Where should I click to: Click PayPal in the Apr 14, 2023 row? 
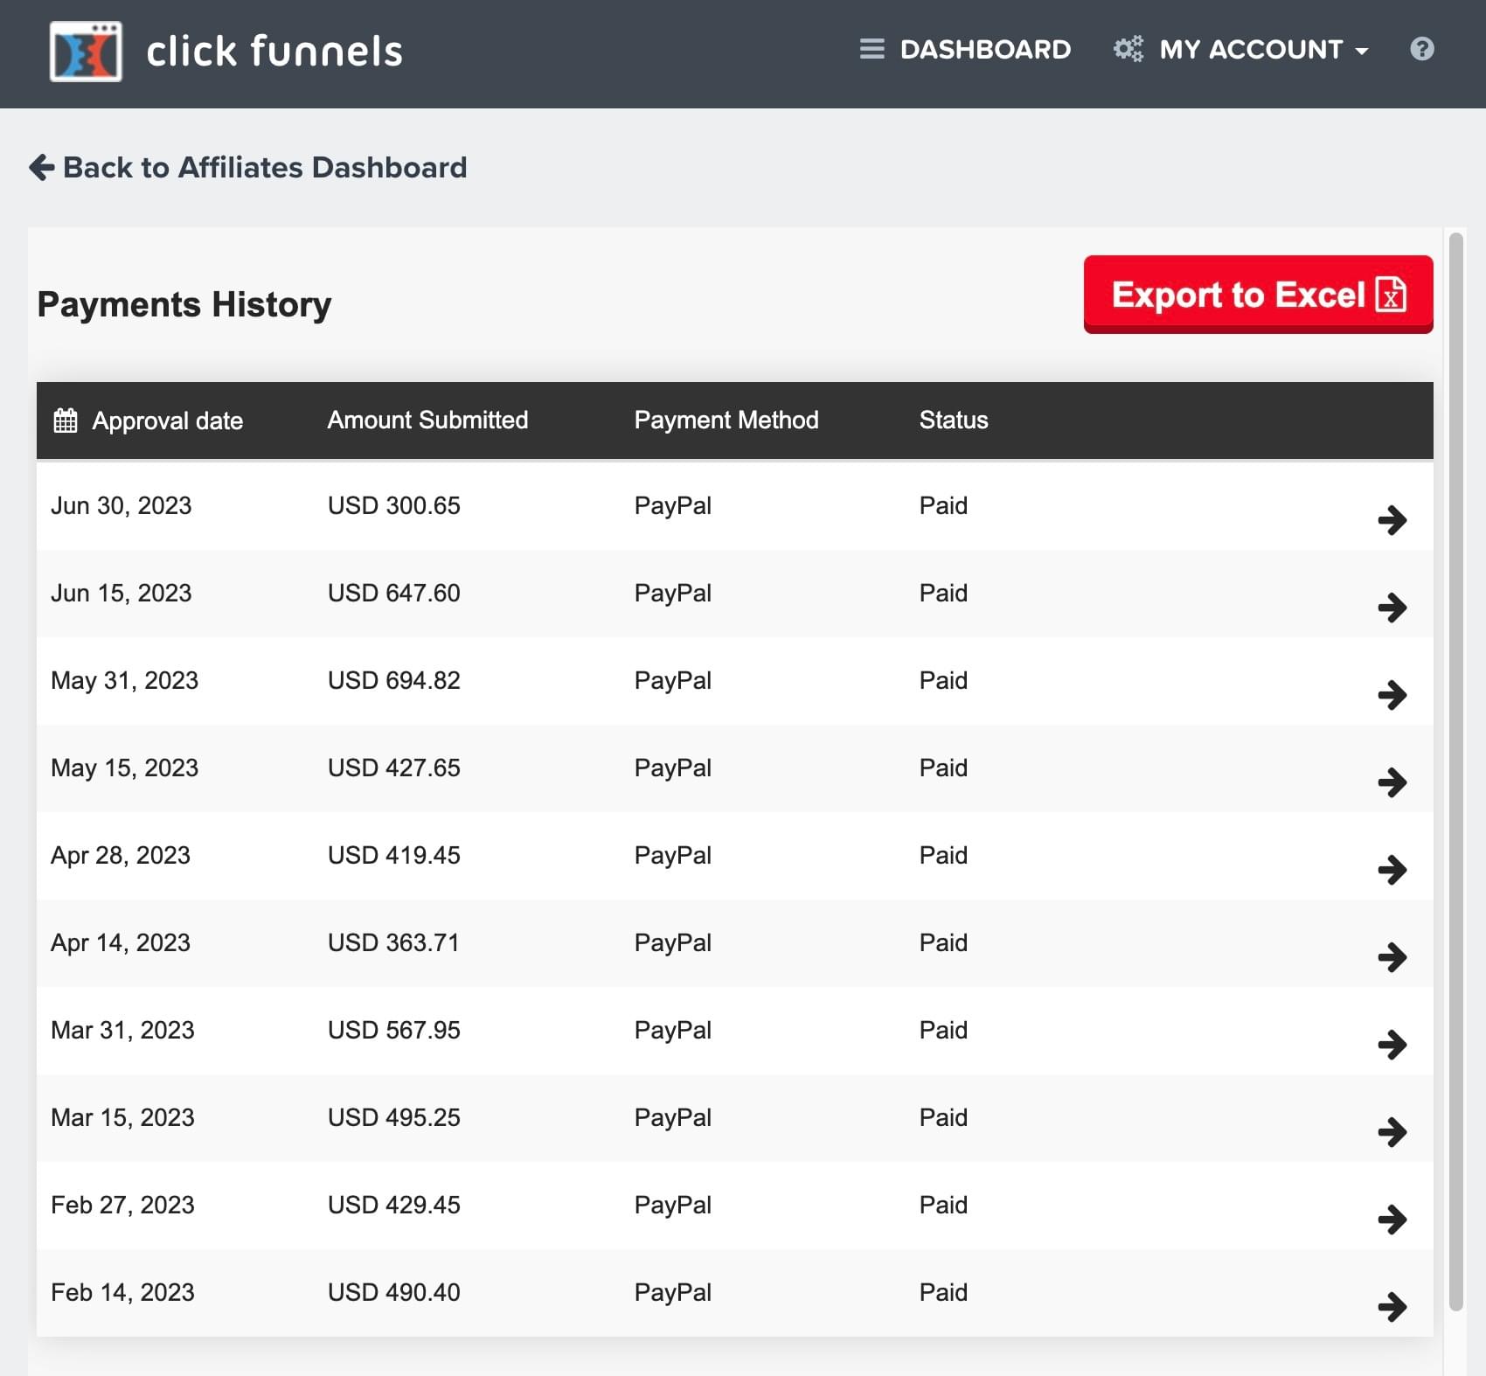(x=673, y=942)
